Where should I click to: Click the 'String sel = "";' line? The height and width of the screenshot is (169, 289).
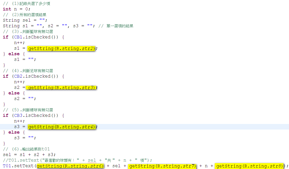point(25,20)
